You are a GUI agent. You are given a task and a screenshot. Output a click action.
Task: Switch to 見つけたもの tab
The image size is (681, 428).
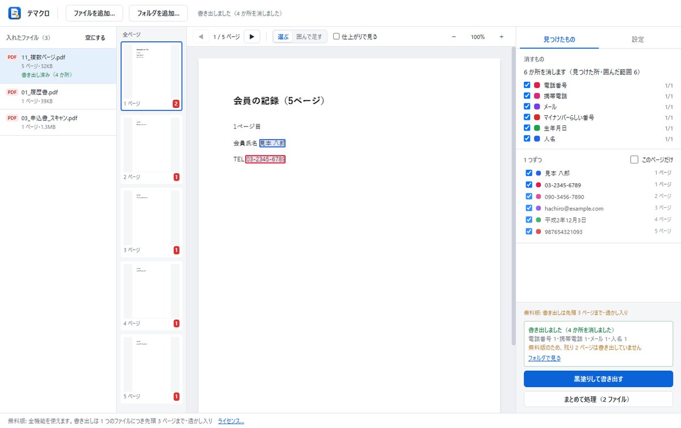tap(559, 39)
